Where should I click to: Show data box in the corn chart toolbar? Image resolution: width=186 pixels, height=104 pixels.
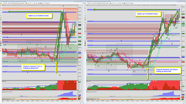[x=36, y=3]
